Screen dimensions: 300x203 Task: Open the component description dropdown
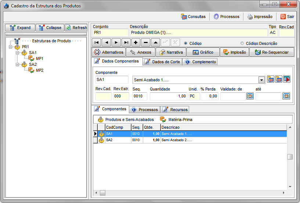coord(261,80)
